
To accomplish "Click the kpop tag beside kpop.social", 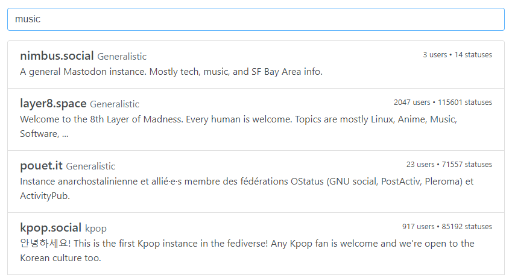I will pos(96,229).
